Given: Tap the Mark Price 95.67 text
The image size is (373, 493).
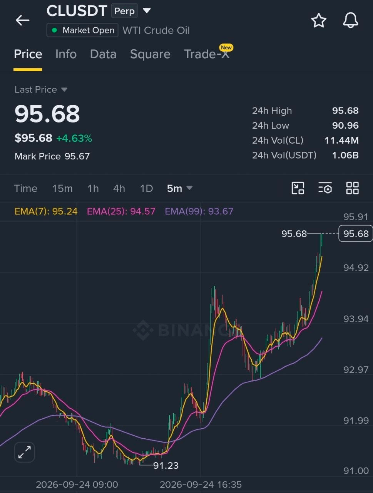Looking at the screenshot, I should [x=52, y=156].
